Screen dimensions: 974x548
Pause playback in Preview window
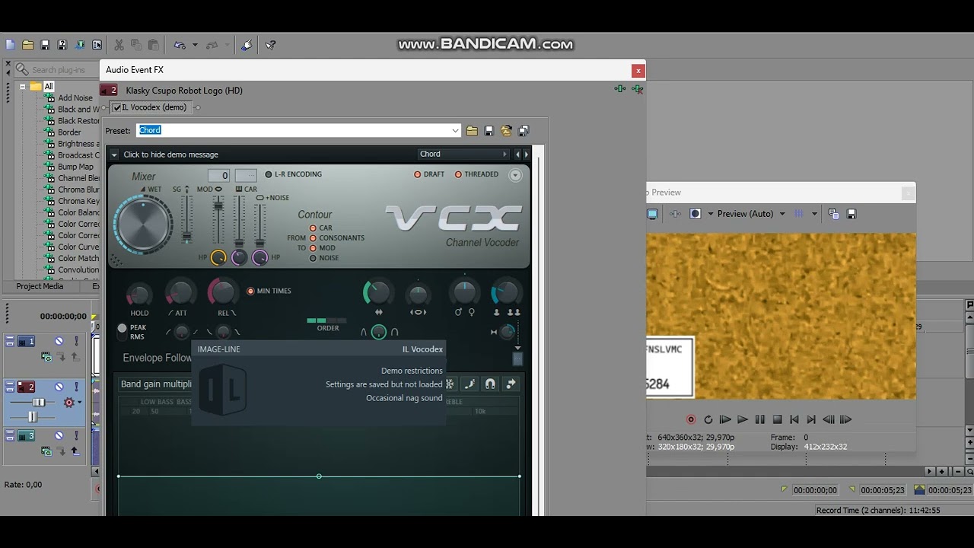click(x=760, y=419)
